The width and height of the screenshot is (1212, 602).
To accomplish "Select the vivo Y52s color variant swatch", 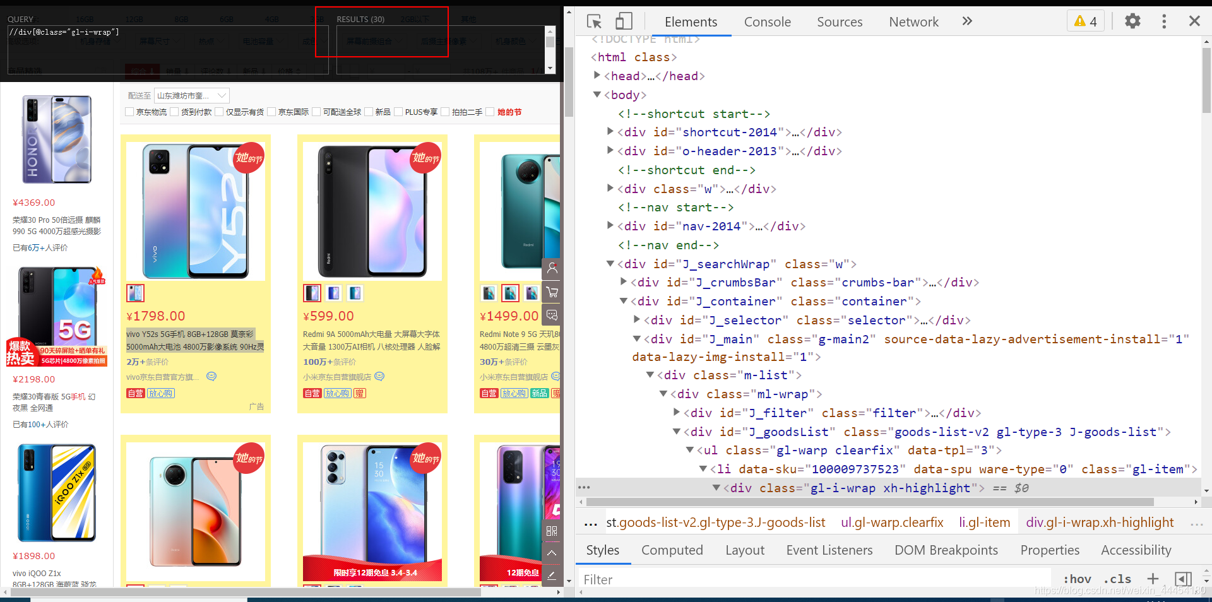I will (135, 293).
